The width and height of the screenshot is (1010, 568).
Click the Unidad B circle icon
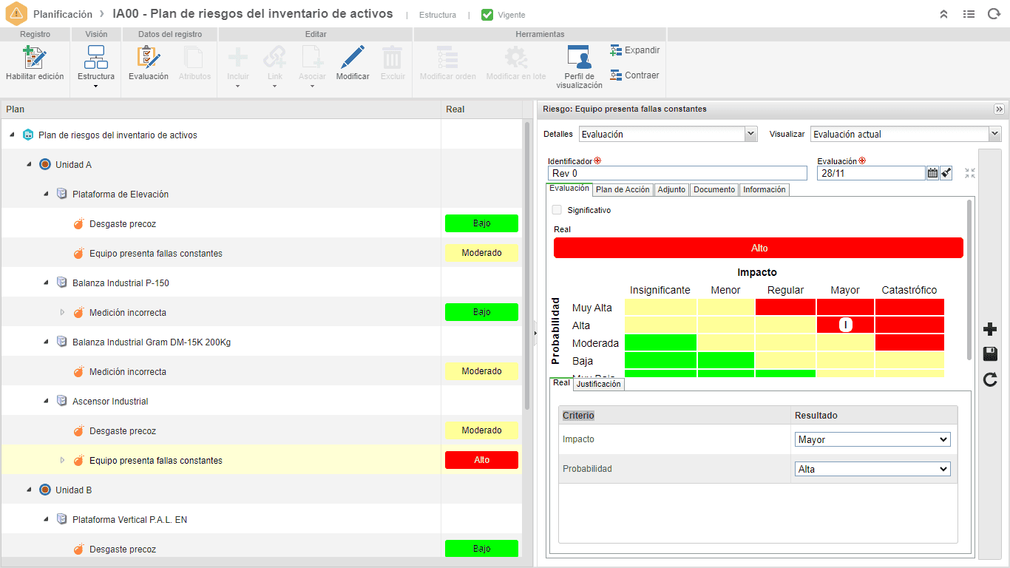[45, 490]
